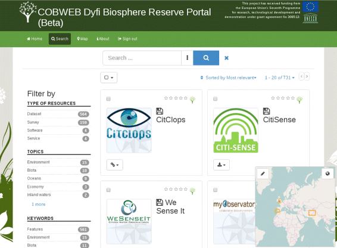The image size is (337, 248).
Task: Open the Citclops eye logo thumbnail
Action: pyautogui.click(x=129, y=131)
